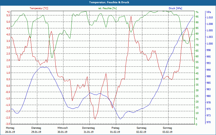Click the '988' pressure axis value
The image size is (216, 135).
208,76
